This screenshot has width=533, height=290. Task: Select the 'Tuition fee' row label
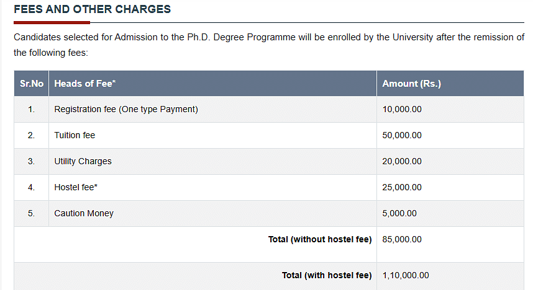point(75,135)
